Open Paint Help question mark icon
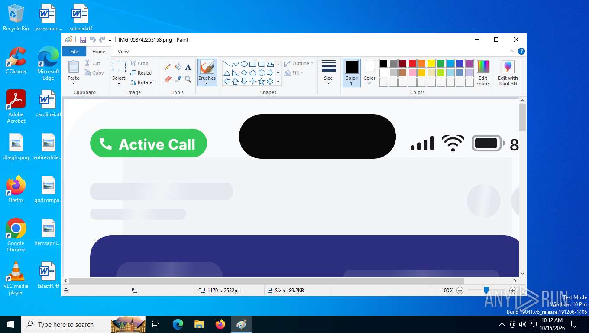589x333 pixels. 521,51
